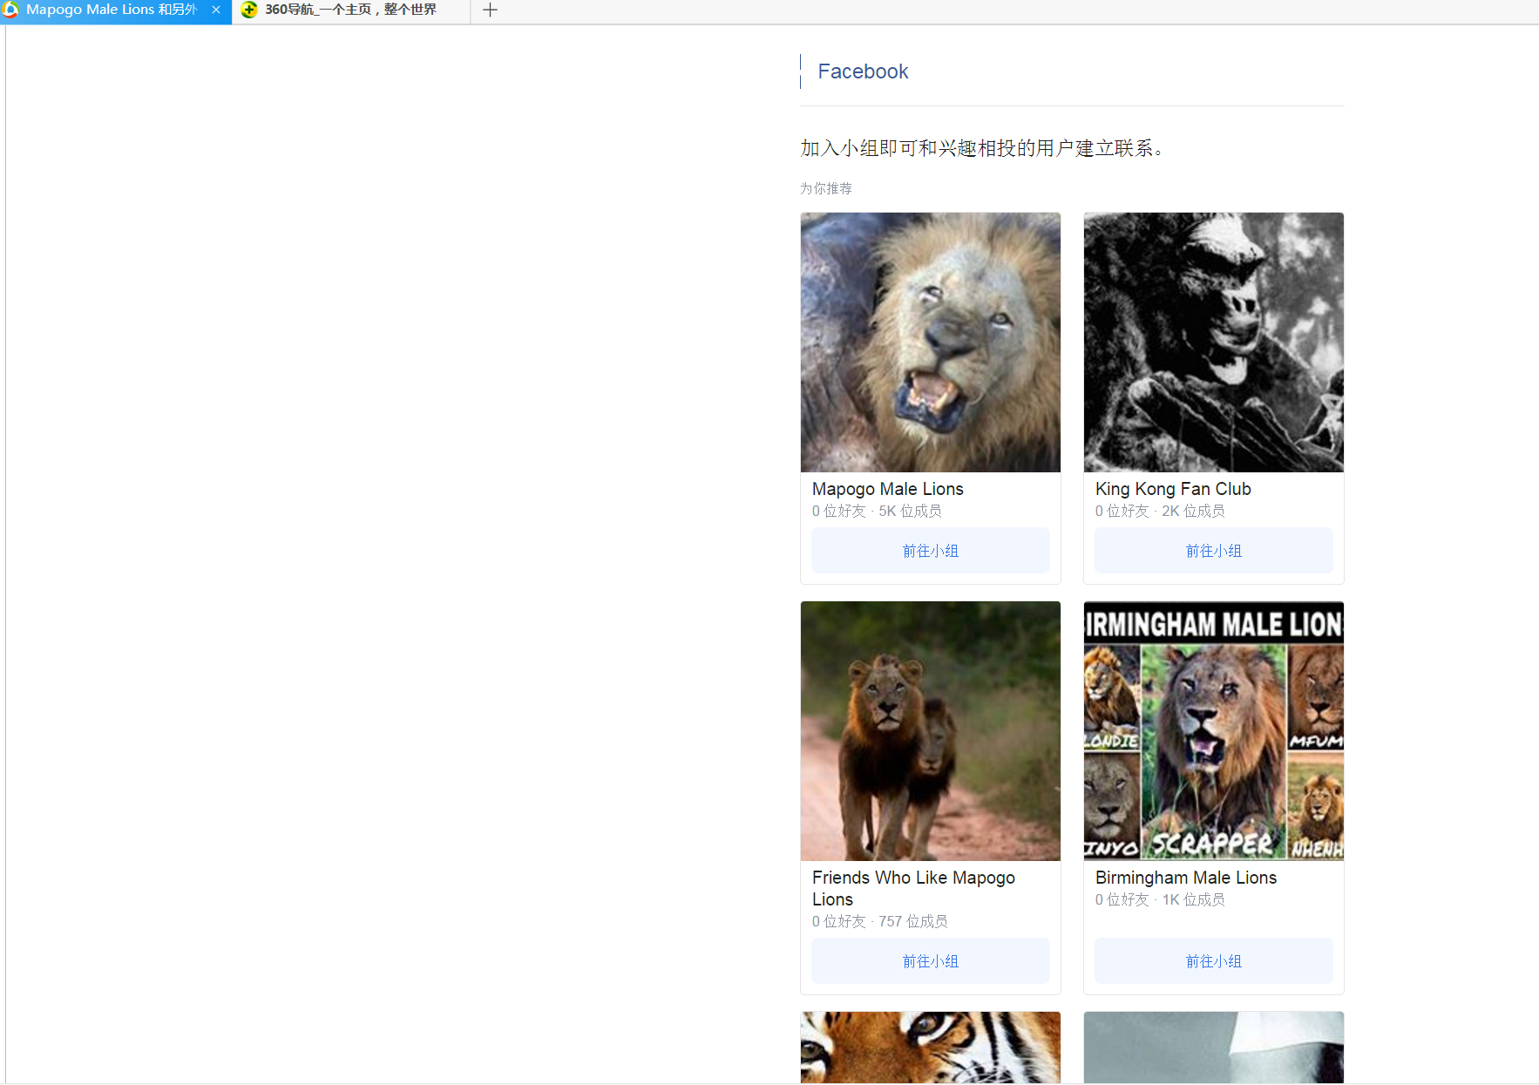Visit Birmingham Male Lions via 前往小组

1214,961
